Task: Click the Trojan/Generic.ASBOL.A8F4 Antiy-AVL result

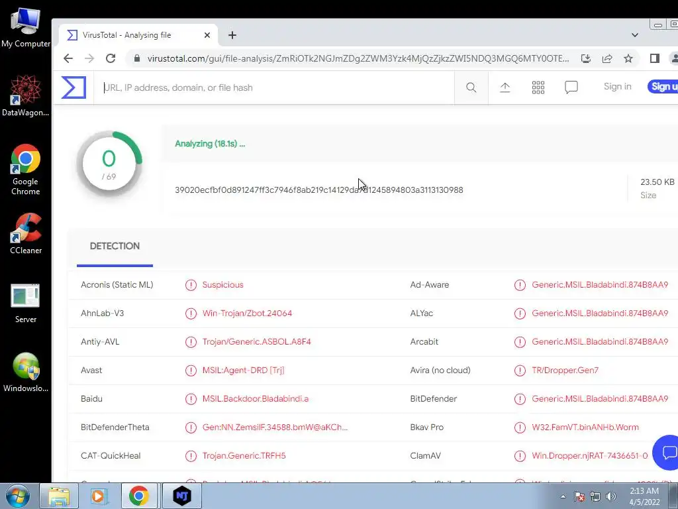Action: [x=256, y=342]
